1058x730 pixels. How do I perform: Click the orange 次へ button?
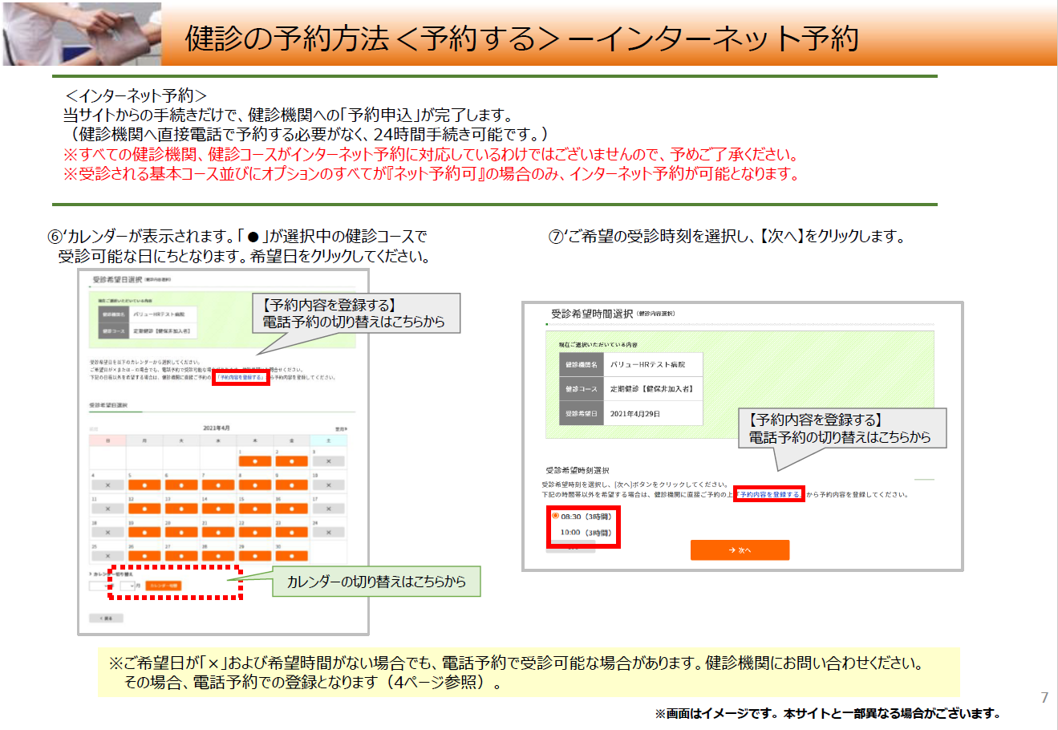point(740,550)
